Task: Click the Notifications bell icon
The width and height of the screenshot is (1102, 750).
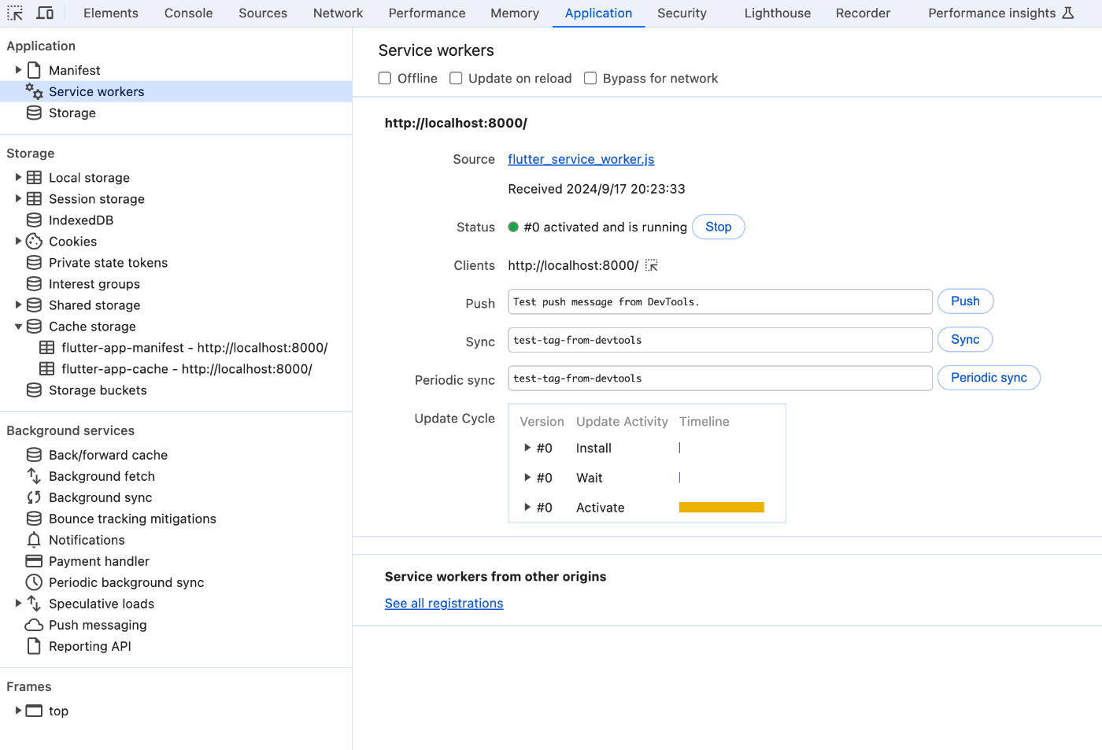Action: coord(34,540)
